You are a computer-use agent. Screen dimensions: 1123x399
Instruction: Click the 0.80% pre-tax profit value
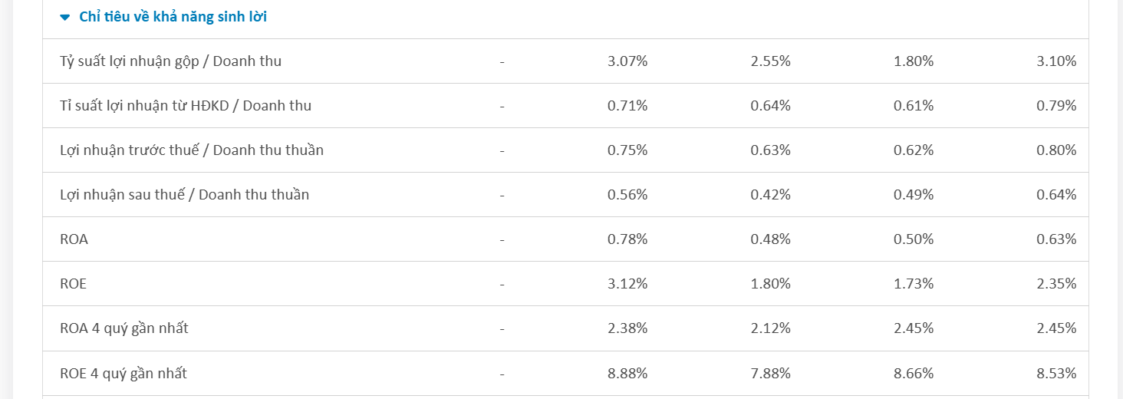tap(1056, 150)
